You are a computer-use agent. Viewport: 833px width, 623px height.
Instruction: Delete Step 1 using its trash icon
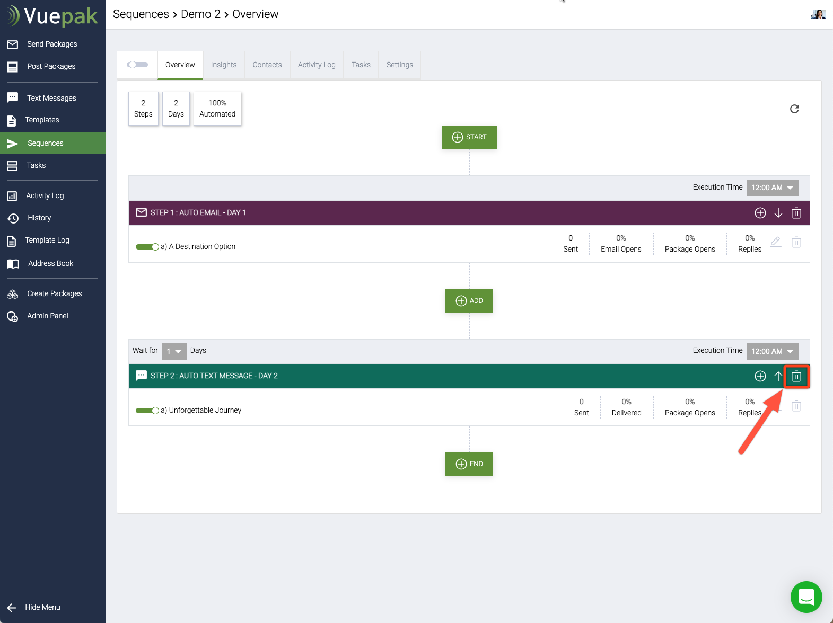[796, 213]
